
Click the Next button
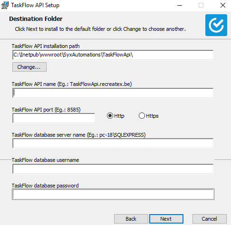click(166, 219)
